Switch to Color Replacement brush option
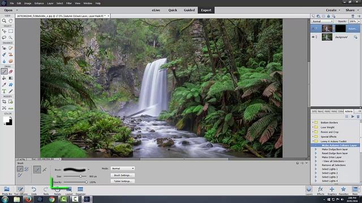Viewport: 362px width, 203px height. pos(20,175)
